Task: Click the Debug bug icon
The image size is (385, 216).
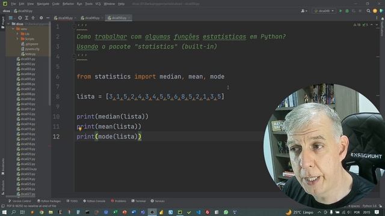Action: click(347, 11)
